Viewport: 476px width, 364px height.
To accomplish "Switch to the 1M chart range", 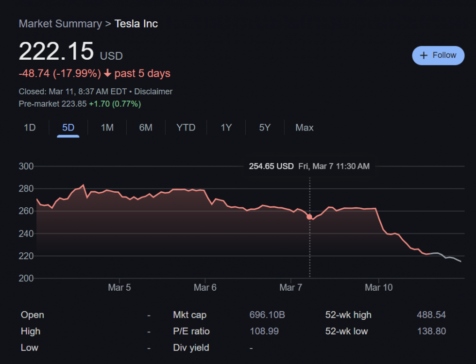I will [107, 128].
